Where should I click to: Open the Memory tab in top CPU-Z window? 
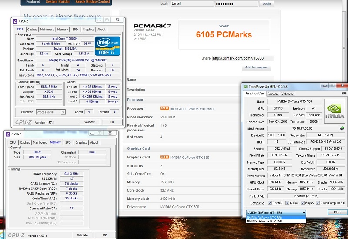click(62, 29)
